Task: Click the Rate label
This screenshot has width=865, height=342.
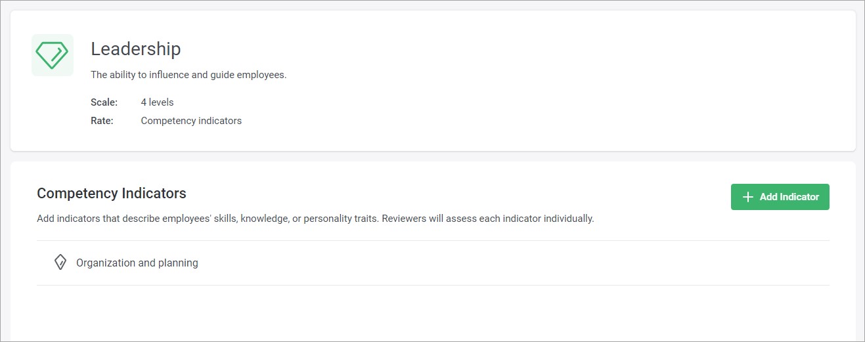Action: pyautogui.click(x=102, y=121)
